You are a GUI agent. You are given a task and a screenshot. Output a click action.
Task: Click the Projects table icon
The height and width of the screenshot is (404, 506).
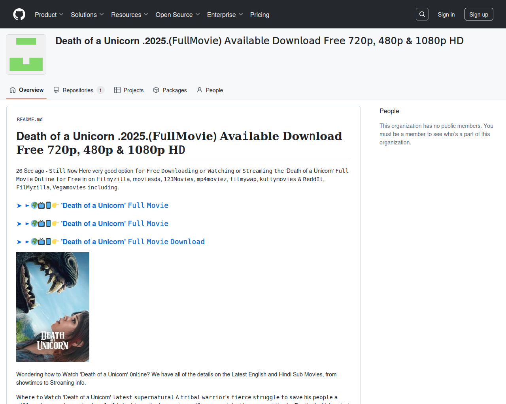117,90
